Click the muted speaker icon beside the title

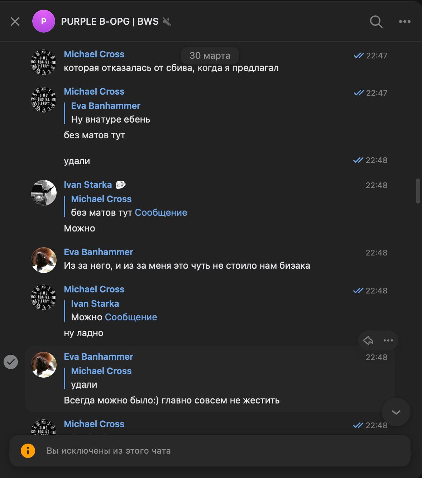pos(167,21)
